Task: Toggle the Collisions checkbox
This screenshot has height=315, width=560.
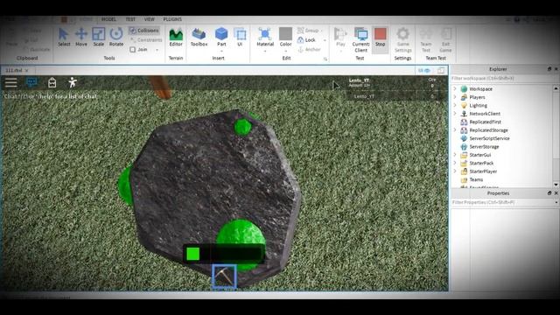Action: [x=144, y=31]
